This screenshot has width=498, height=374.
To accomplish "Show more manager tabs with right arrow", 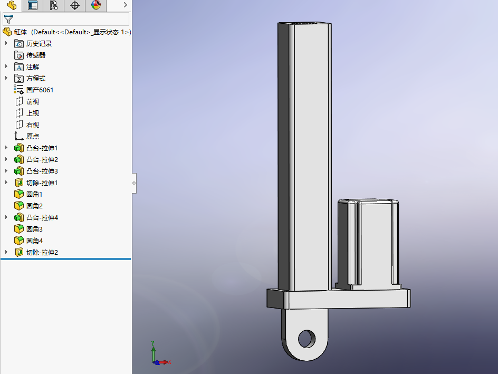I will (125, 5).
